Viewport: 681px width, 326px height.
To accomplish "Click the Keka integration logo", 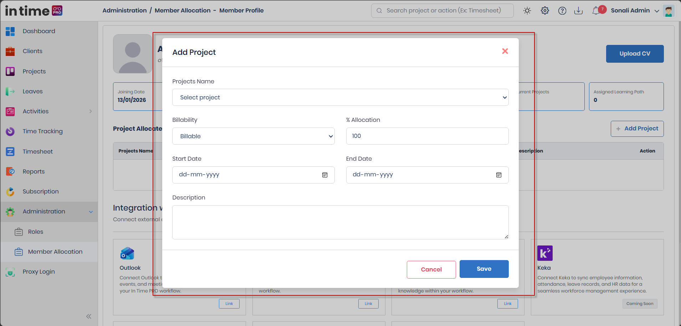I will click(x=545, y=253).
